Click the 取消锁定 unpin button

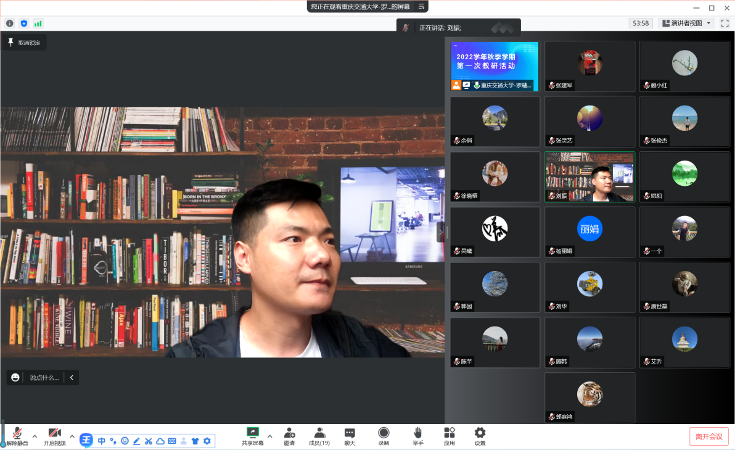tap(24, 43)
